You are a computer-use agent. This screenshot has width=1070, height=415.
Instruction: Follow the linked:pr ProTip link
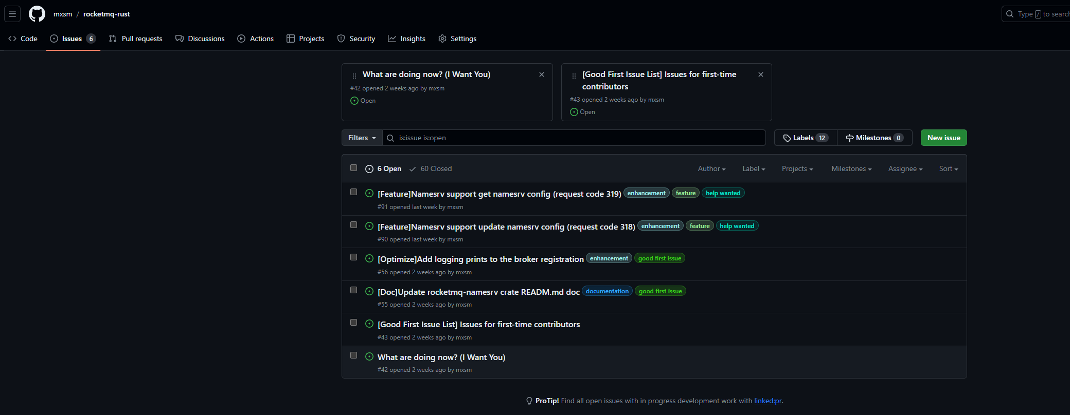tap(768, 401)
